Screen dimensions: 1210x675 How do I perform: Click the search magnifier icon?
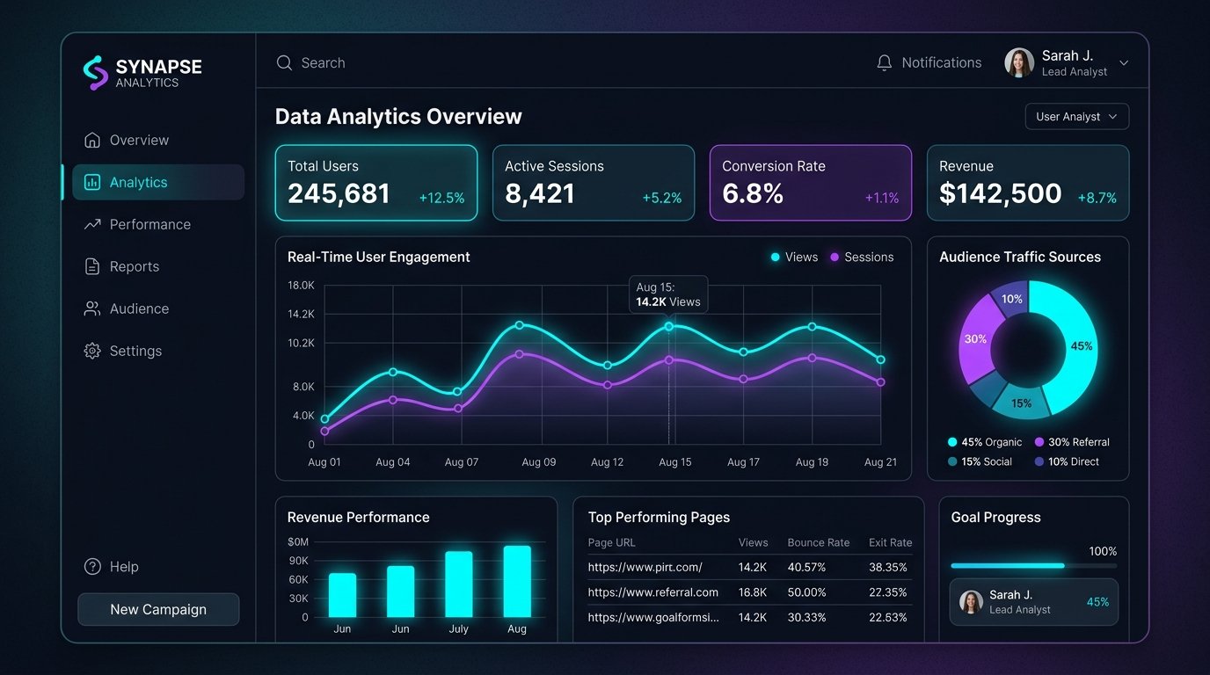284,62
